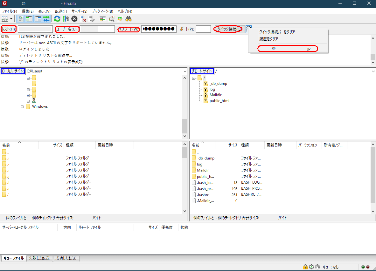Cancel the current operation toolbar icon
This screenshot has width=376, height=271.
pos(74,19)
